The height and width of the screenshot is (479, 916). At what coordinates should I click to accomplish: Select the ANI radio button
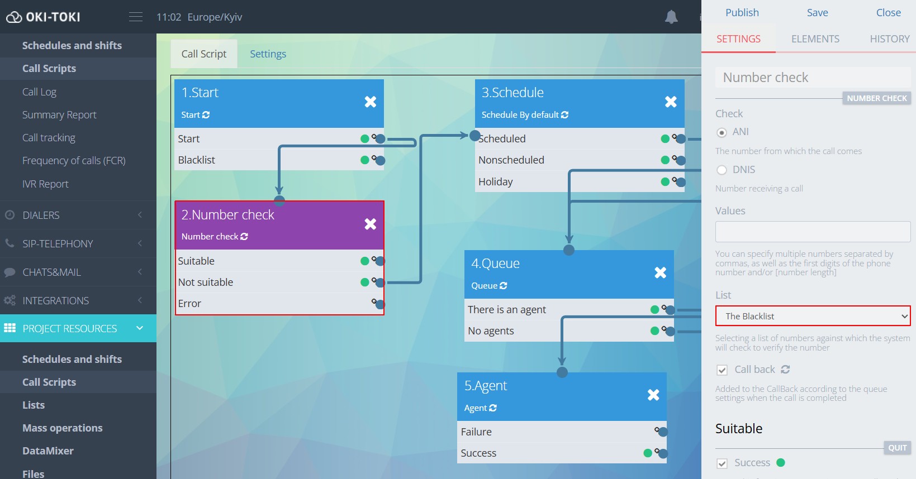[722, 132]
